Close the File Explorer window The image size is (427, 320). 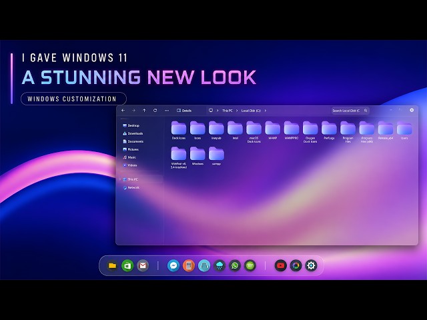pos(412,110)
